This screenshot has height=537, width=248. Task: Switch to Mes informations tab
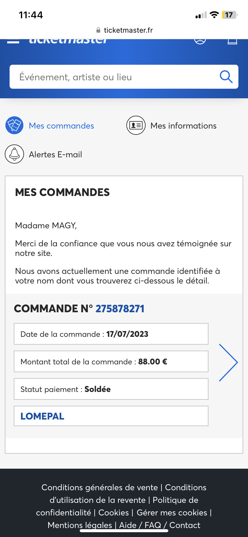(x=183, y=126)
